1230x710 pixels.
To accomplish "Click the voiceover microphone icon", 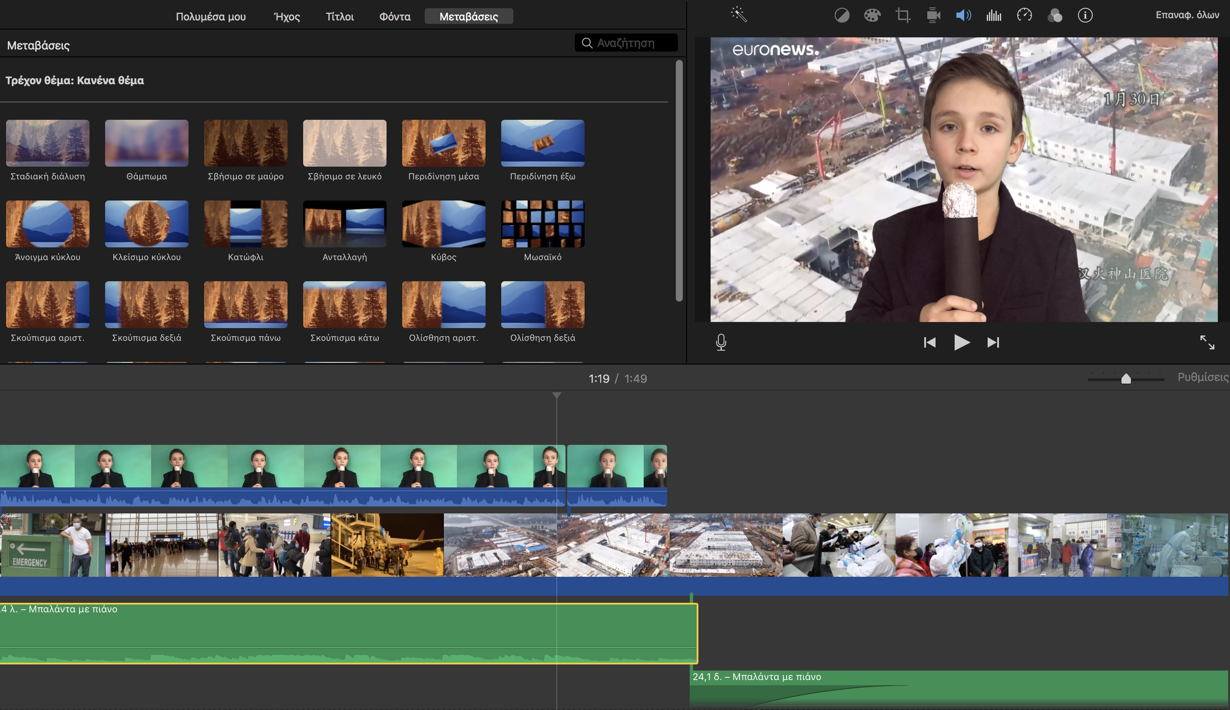I will click(721, 342).
